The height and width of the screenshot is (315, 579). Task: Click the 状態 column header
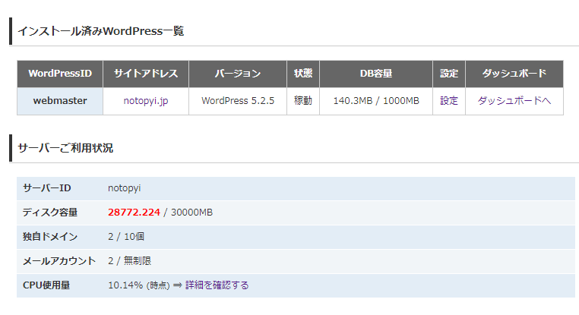[x=302, y=74]
